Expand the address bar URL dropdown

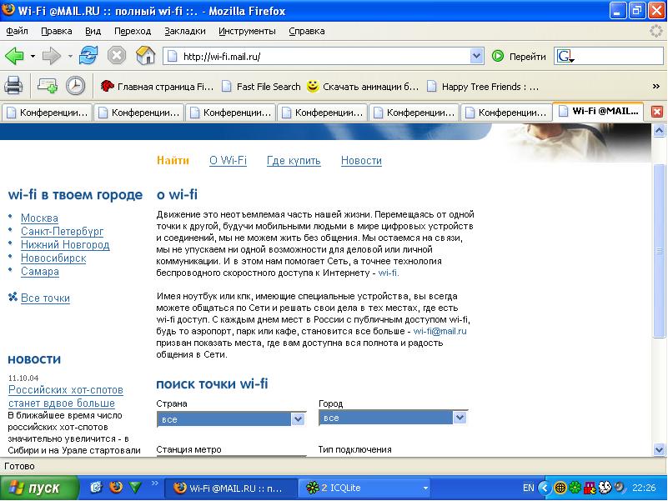[x=476, y=56]
